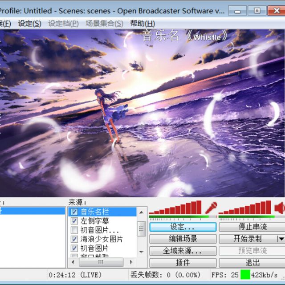Click the sources list scroll-right arrow
This screenshot has height=285, width=285.
point(131,262)
